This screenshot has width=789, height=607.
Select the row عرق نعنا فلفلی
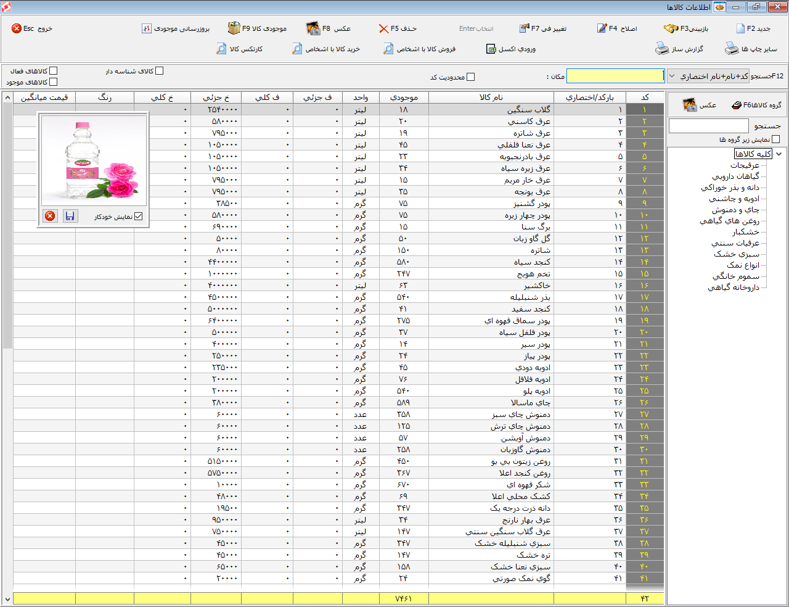point(338,145)
